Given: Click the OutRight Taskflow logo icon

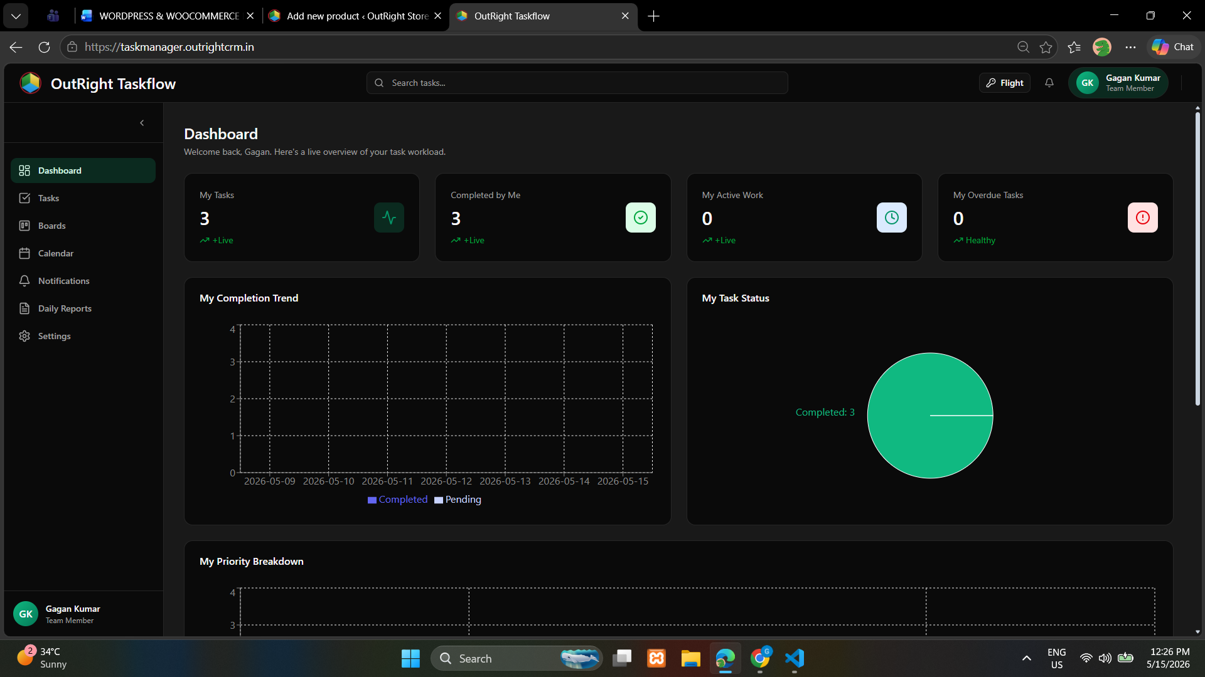Looking at the screenshot, I should [30, 83].
